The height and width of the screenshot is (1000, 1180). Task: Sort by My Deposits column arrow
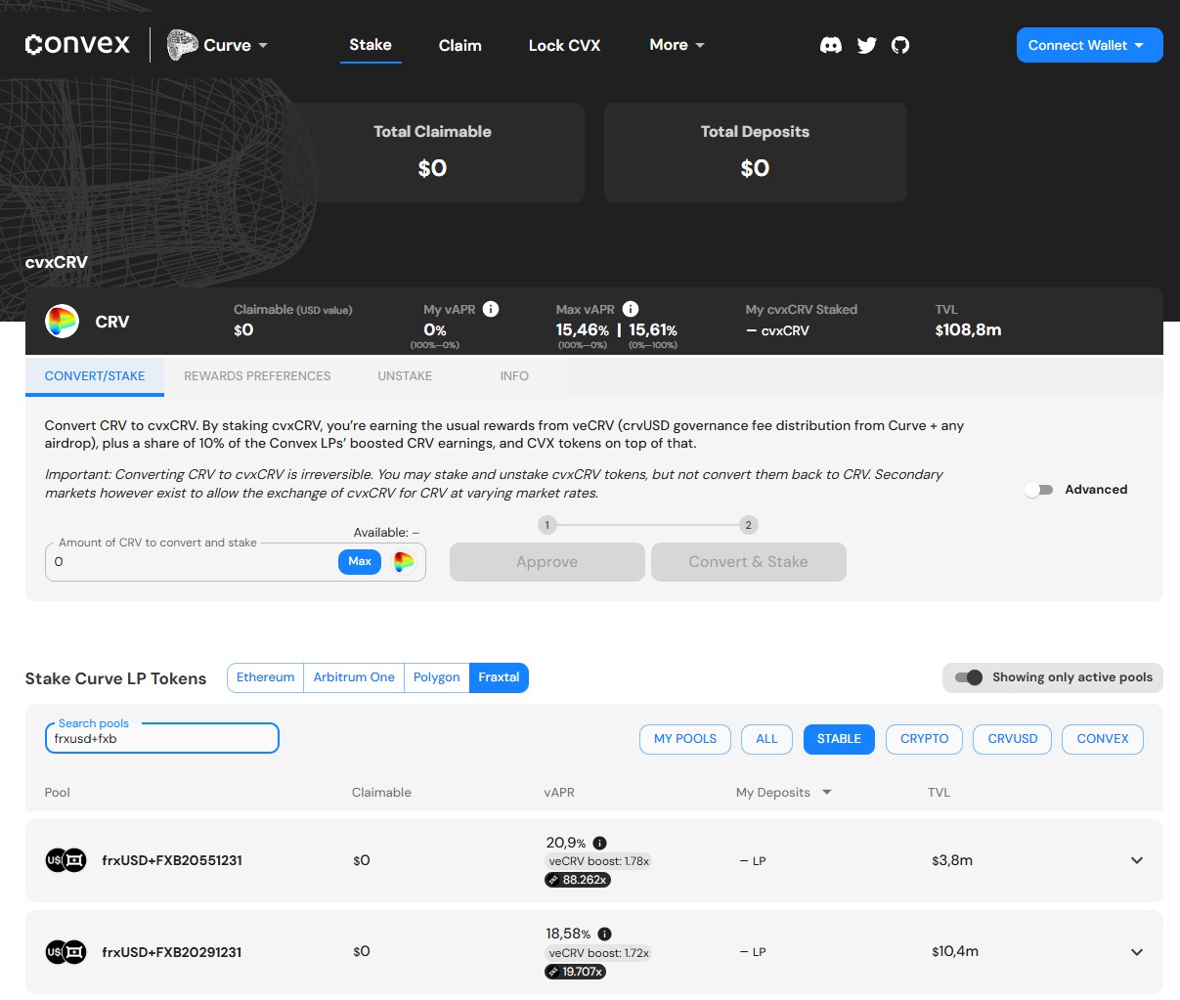pos(827,792)
